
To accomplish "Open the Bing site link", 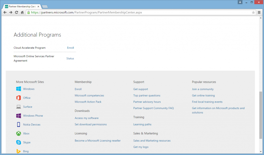I will tap(26, 151).
